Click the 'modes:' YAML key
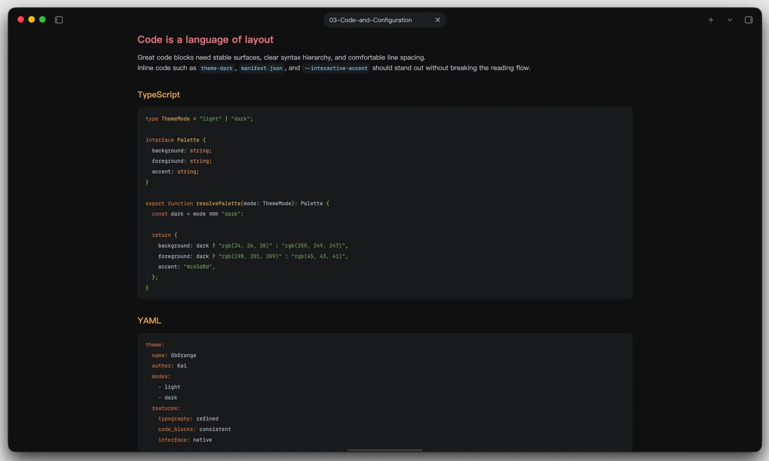Viewport: 769px width, 461px height. [x=161, y=376]
